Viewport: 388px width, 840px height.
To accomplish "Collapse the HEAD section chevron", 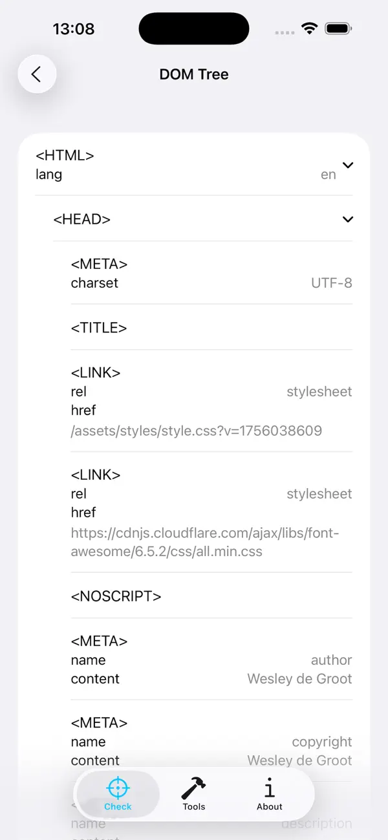I will pyautogui.click(x=348, y=219).
